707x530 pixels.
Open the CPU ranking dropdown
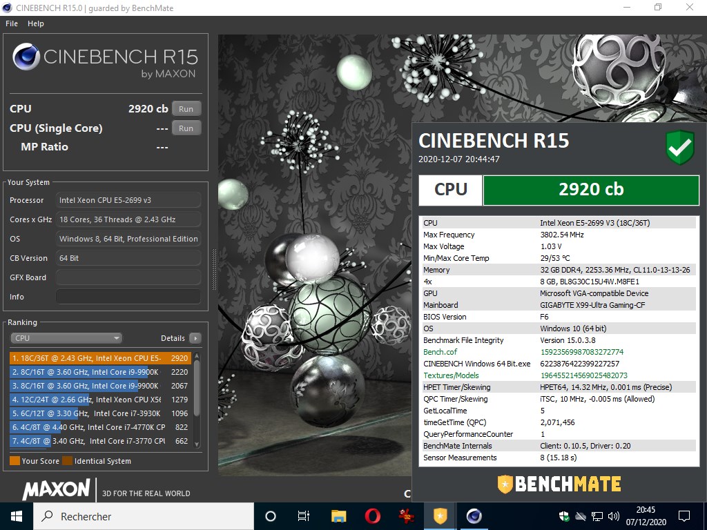click(66, 338)
